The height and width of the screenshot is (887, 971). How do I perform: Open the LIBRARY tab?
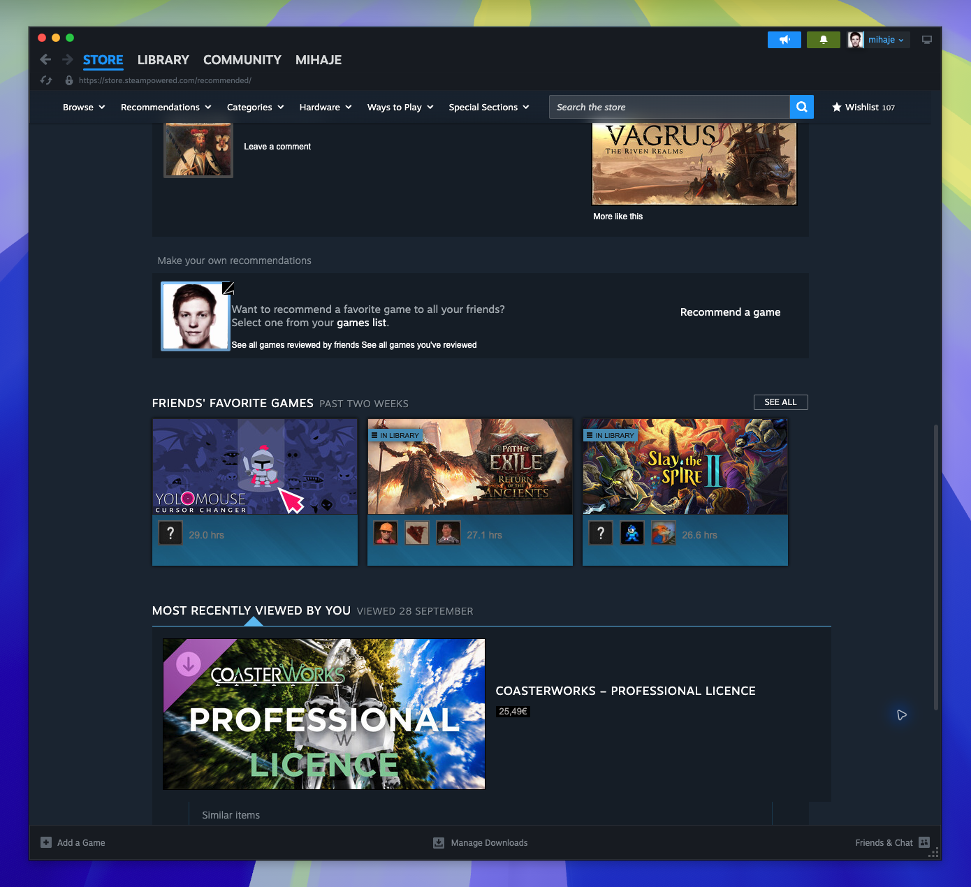click(163, 60)
